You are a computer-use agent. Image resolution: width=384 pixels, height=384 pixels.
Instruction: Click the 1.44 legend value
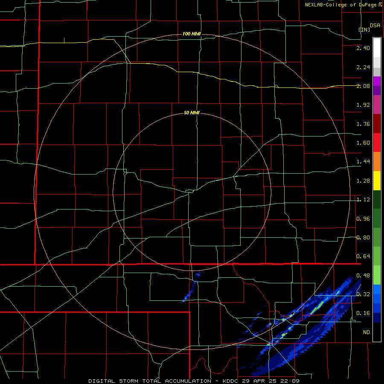click(x=363, y=162)
